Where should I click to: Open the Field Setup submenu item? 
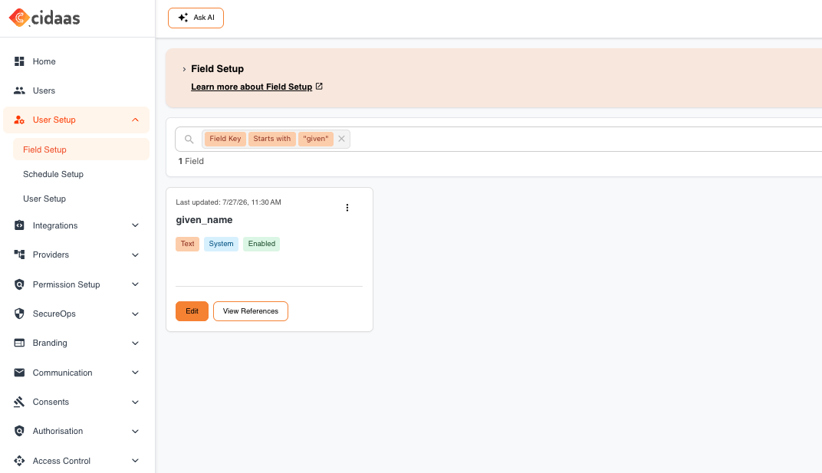pyautogui.click(x=81, y=149)
